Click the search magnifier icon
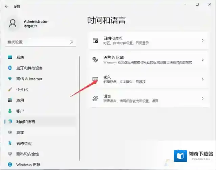 [71, 42]
